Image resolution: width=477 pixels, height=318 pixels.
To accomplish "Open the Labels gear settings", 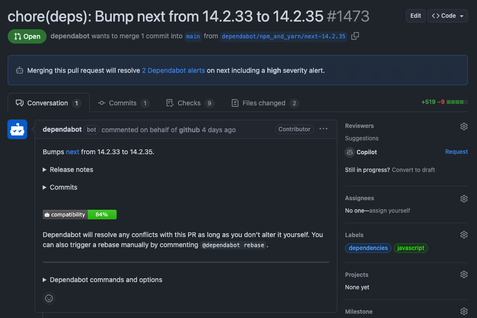I will 464,235.
